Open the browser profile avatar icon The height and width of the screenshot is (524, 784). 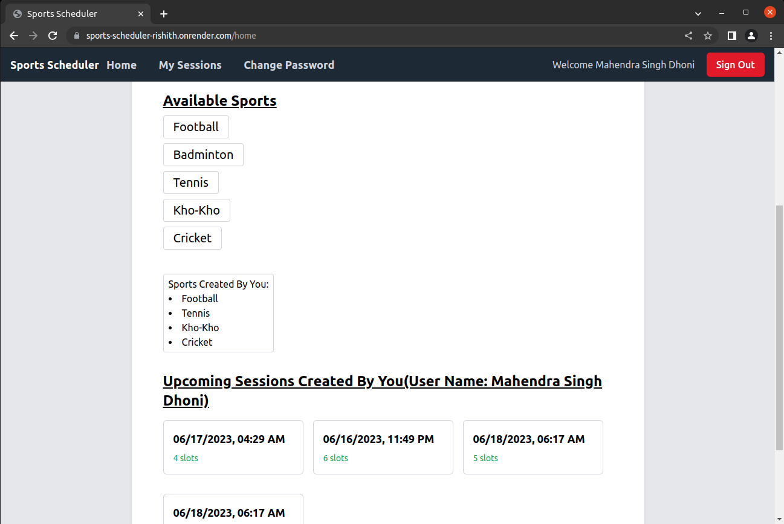tap(751, 35)
